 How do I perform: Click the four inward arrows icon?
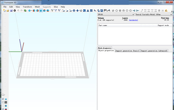coord(74,10)
